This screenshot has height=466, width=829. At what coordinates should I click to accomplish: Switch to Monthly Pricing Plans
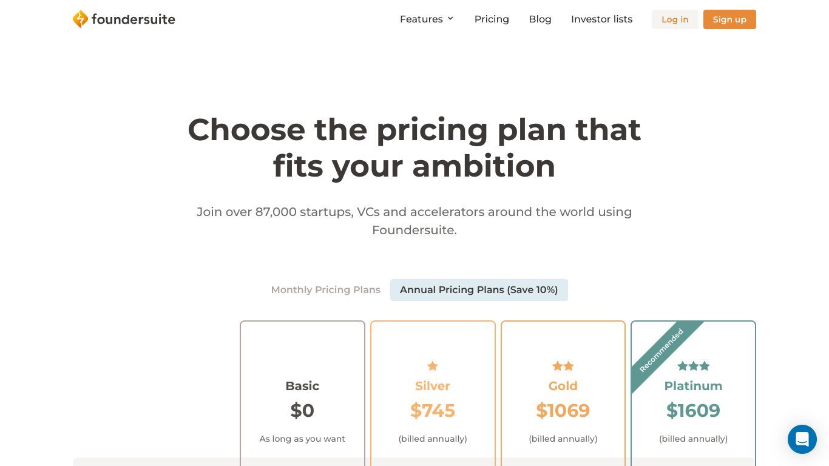[x=326, y=290]
